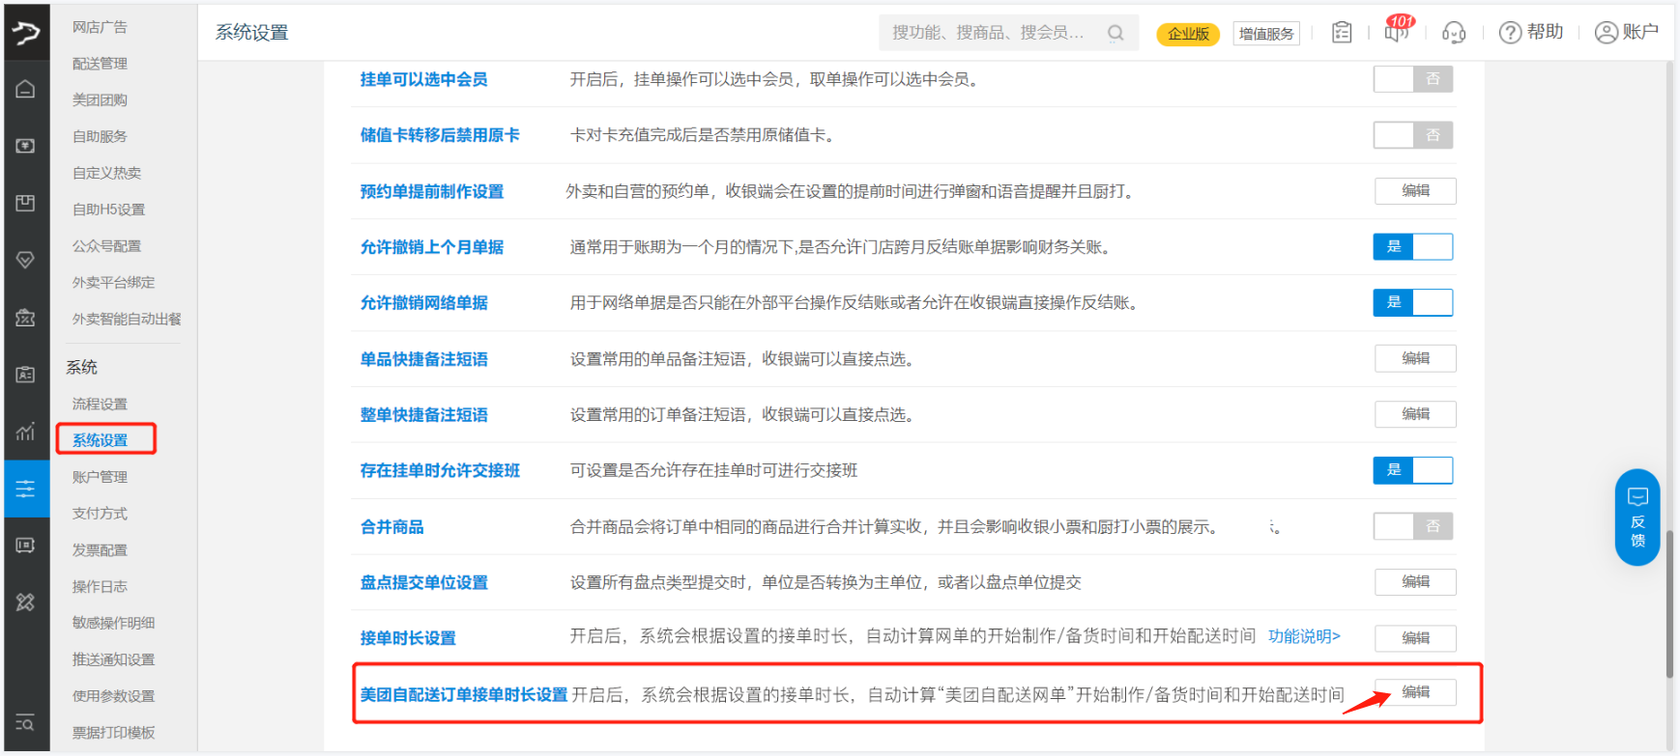Image resolution: width=1680 pixels, height=756 pixels.
Task: Open 帮助 help
Action: (1531, 33)
